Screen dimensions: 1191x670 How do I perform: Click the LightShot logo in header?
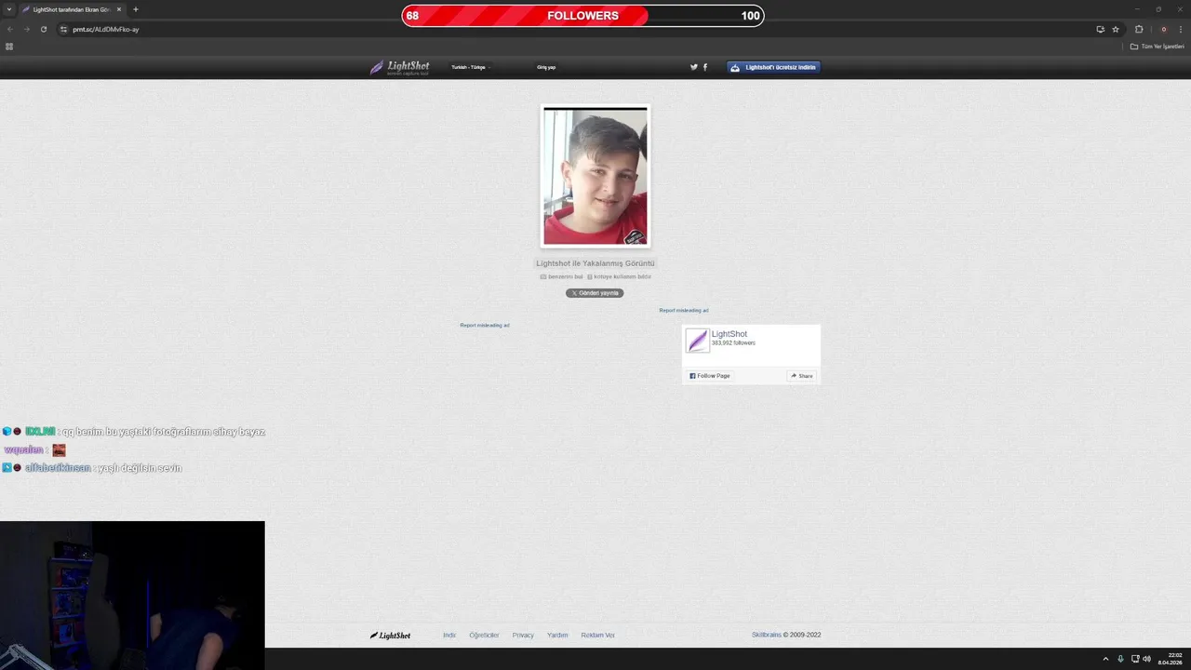[x=400, y=67]
